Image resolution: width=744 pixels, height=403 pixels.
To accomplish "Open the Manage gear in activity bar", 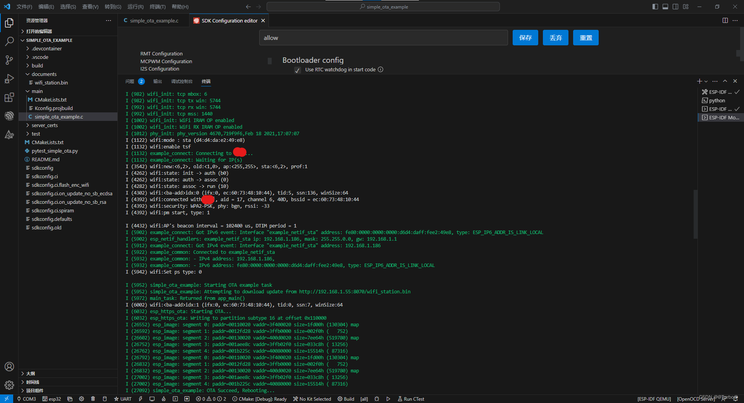I will click(x=9, y=385).
